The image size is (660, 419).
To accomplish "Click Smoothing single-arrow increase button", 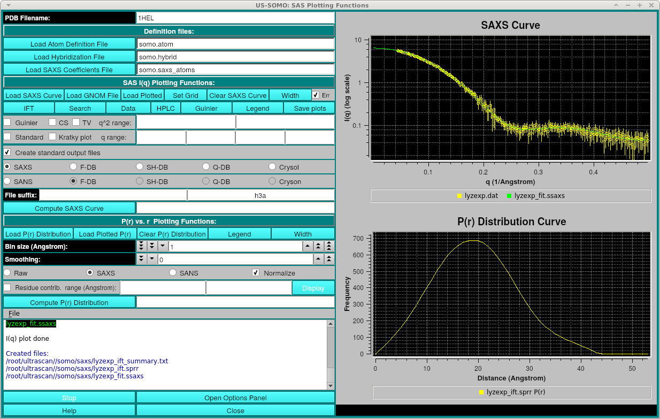I will [x=319, y=259].
